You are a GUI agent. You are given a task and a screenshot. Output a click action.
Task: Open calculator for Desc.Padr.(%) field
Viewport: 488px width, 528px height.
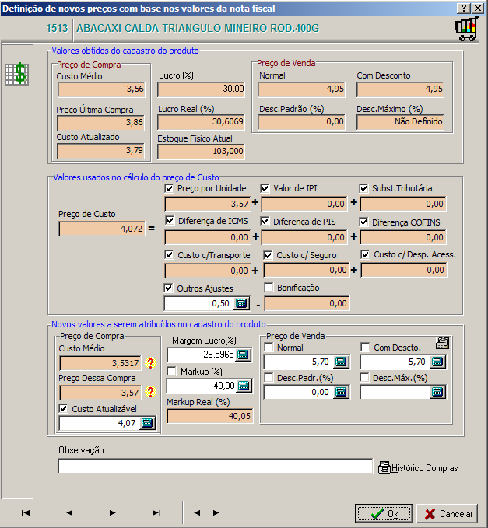pos(341,392)
